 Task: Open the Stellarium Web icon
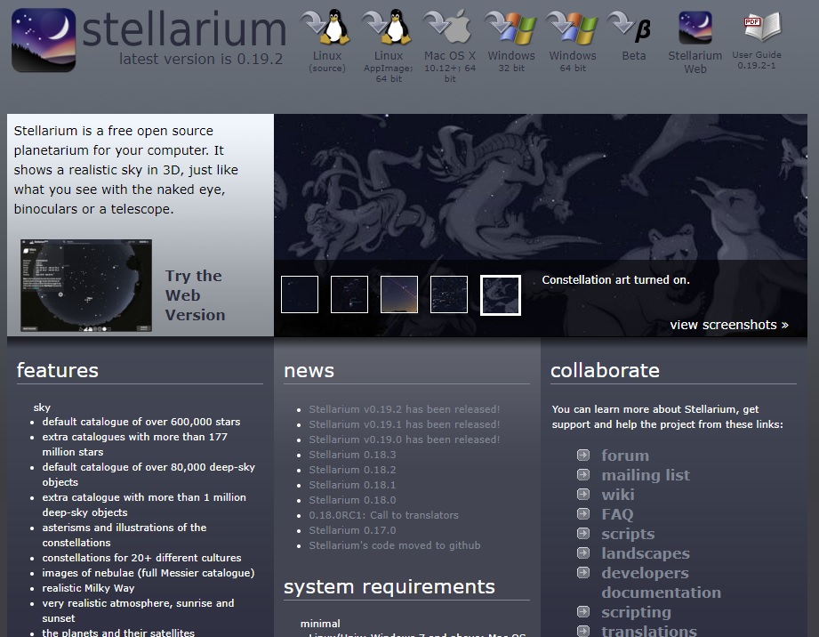tap(695, 28)
